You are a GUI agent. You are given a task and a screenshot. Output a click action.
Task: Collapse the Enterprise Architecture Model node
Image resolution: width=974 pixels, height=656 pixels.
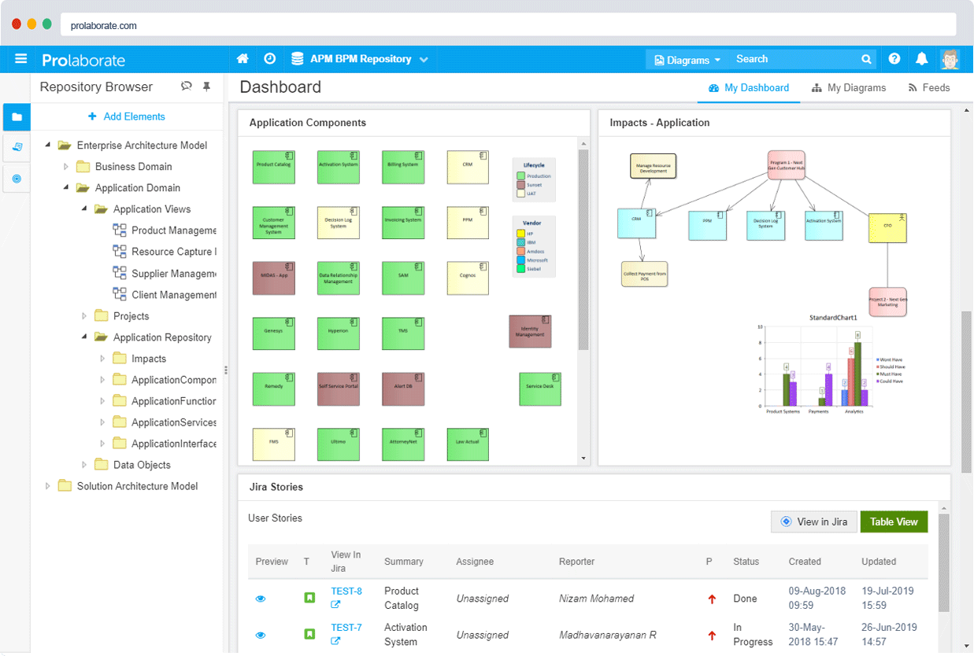point(48,146)
